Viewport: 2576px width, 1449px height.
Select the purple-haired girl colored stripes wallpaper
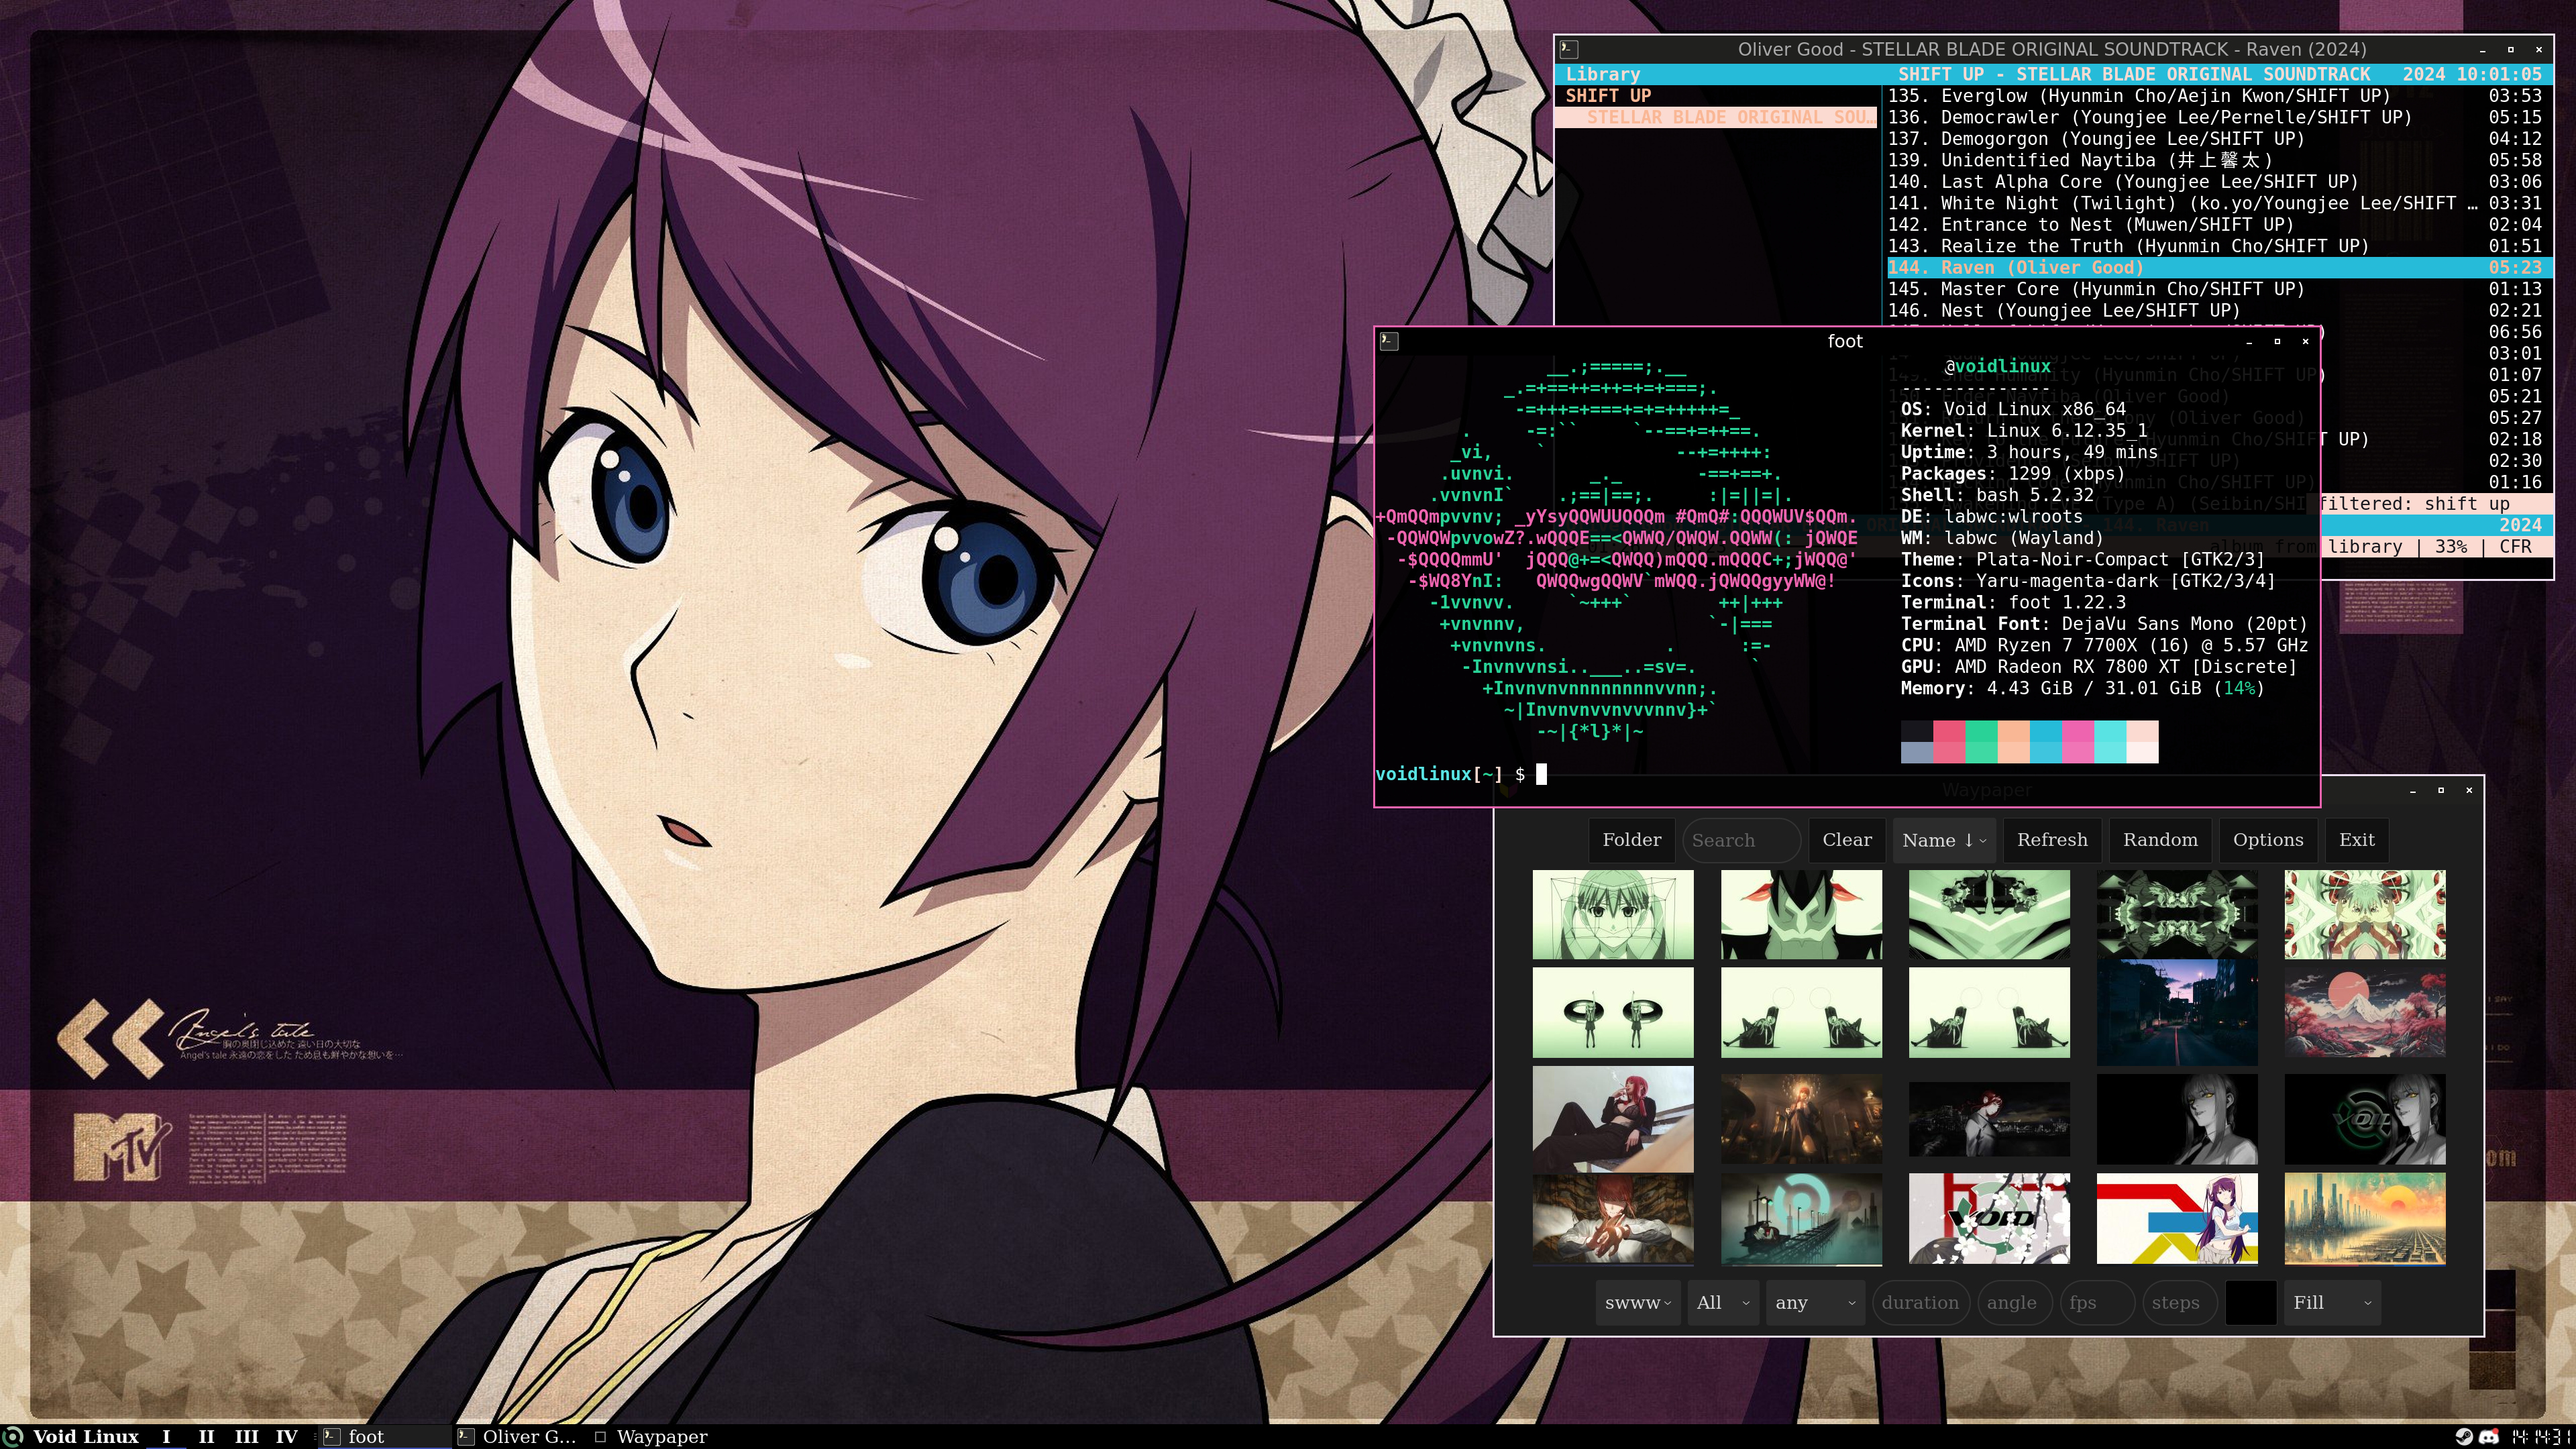pos(2177,1219)
